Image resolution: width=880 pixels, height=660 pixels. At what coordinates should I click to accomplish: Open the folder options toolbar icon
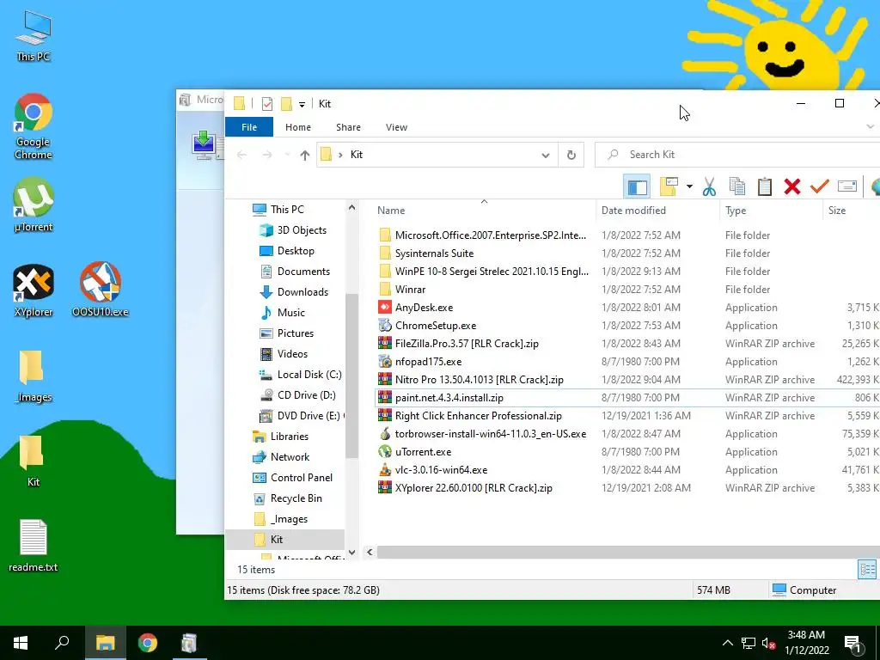pos(669,186)
